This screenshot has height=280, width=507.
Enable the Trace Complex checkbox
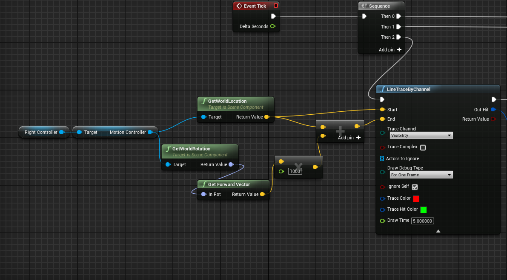423,147
